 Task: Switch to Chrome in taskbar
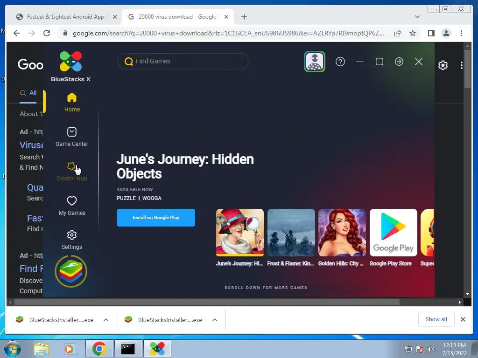click(99, 349)
